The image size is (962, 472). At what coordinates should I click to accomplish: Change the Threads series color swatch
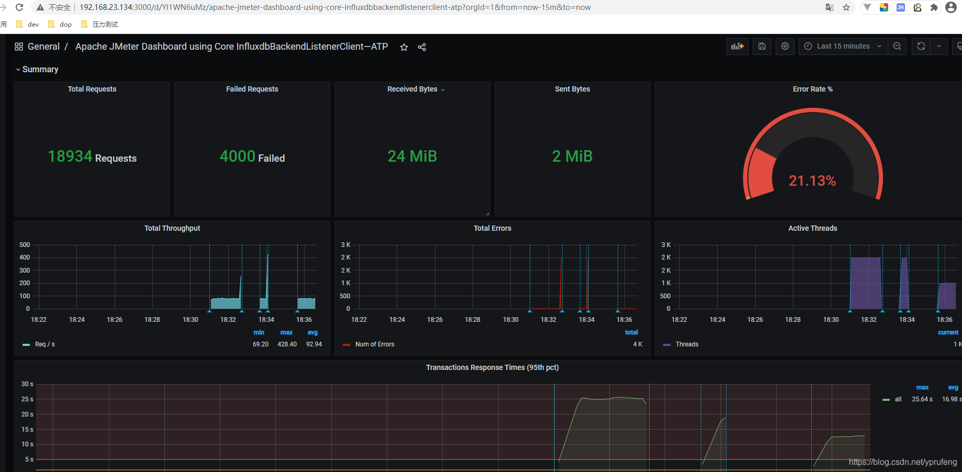pos(667,345)
